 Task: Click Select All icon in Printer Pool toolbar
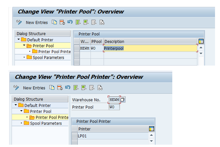[78, 22]
